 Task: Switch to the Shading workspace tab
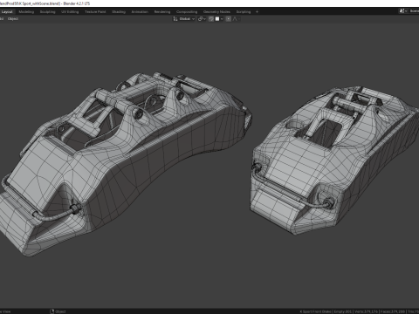coord(119,12)
